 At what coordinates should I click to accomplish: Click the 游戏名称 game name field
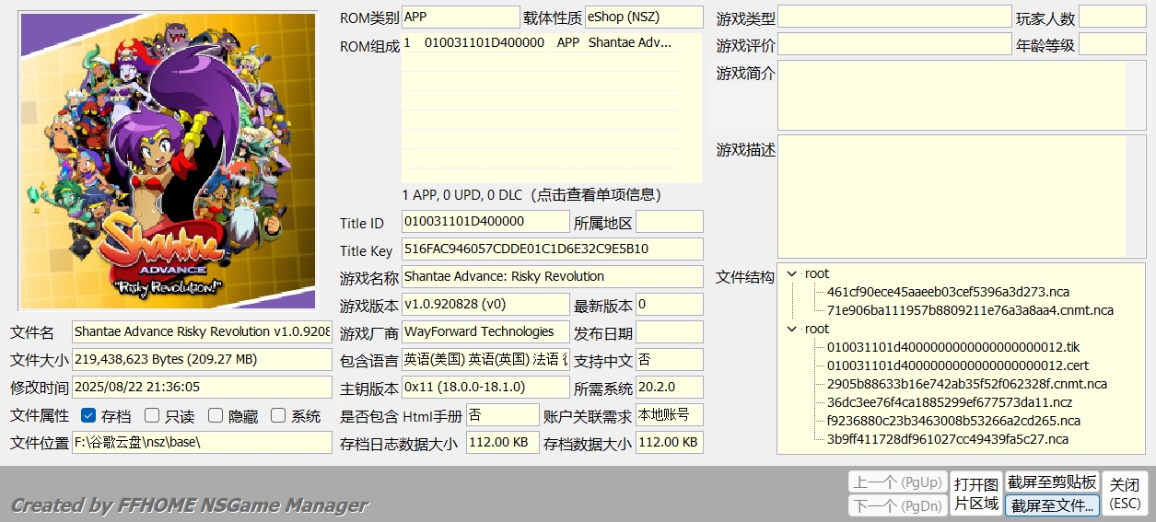click(552, 276)
